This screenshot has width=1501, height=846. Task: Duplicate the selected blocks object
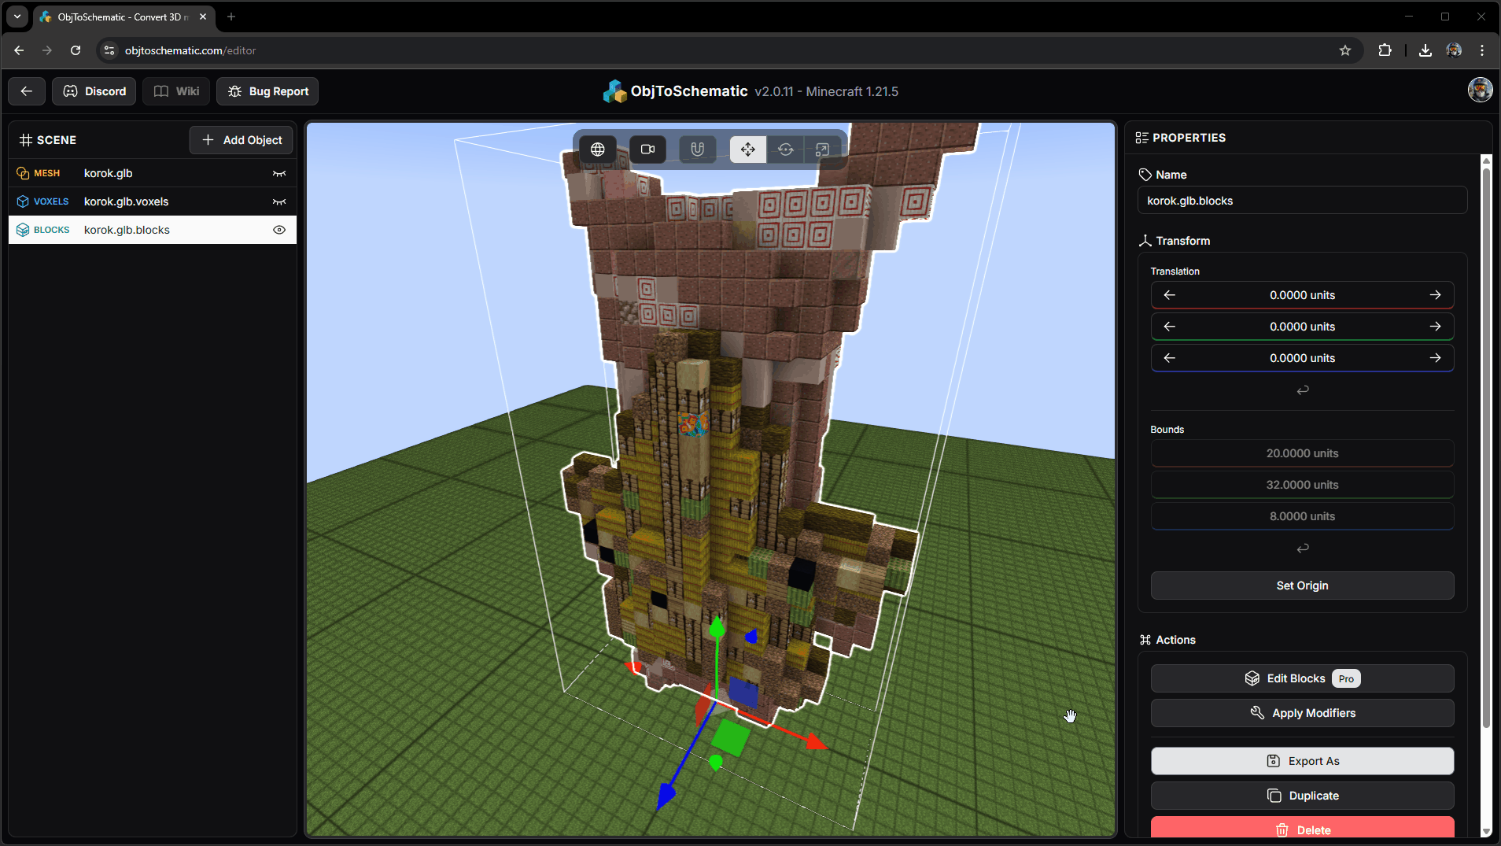[1302, 796]
